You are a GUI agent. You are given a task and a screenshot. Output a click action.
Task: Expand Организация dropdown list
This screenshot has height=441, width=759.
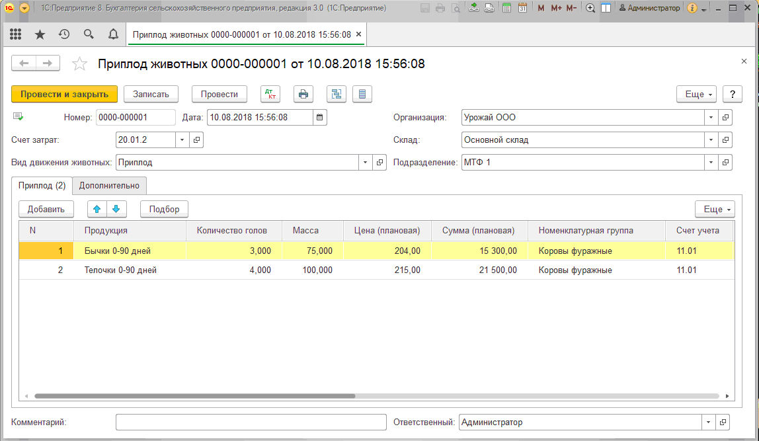tap(711, 118)
